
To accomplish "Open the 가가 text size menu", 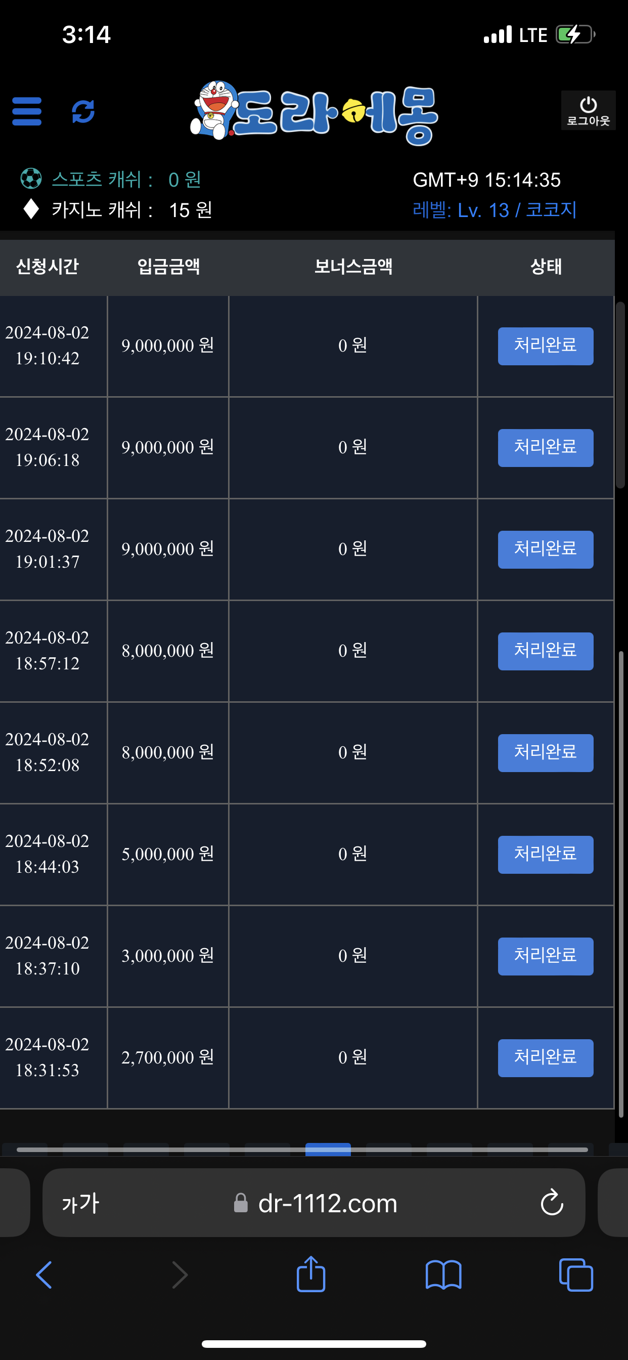I will [81, 1203].
